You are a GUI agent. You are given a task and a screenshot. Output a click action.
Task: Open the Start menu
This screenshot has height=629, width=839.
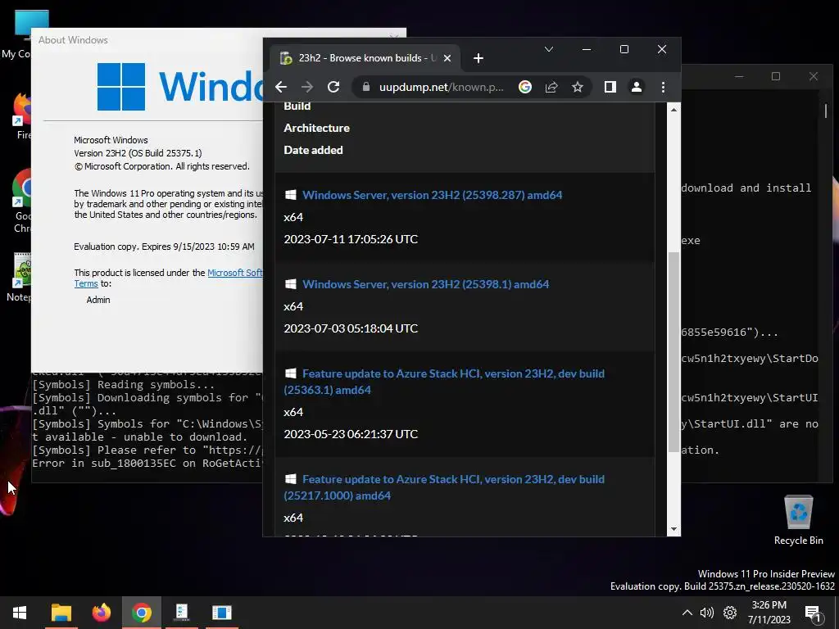20,613
